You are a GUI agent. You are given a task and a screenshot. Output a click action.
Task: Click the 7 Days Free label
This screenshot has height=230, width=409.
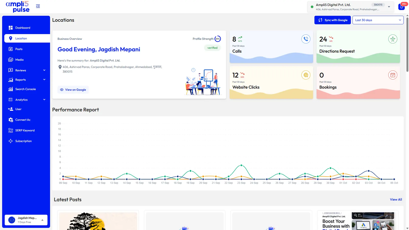pyautogui.click(x=24, y=222)
